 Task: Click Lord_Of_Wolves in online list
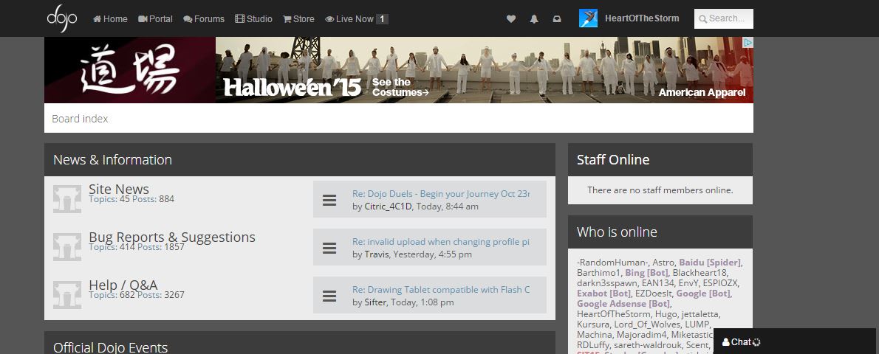tap(649, 324)
